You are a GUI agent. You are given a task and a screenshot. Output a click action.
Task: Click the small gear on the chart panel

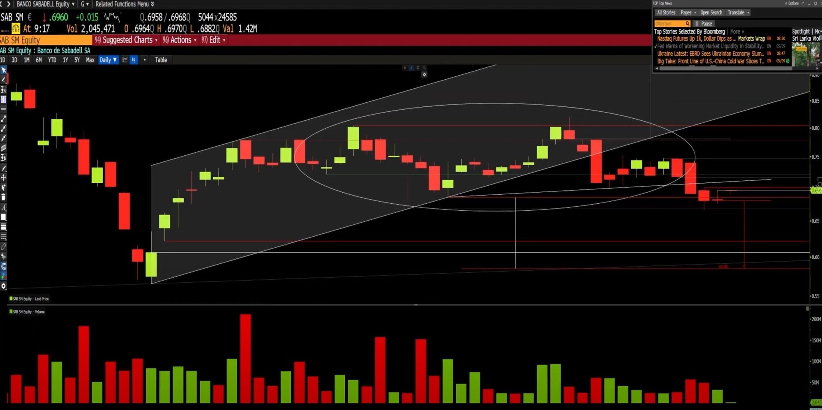pyautogui.click(x=425, y=75)
